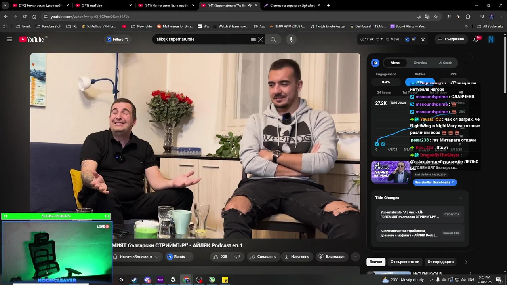This screenshot has height=285, width=507.
Task: Open more actions ellipsis under video
Action: (355, 256)
